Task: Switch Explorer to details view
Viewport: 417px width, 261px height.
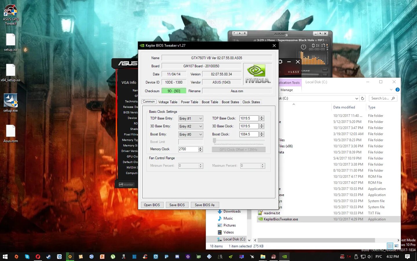Action: [x=390, y=246]
